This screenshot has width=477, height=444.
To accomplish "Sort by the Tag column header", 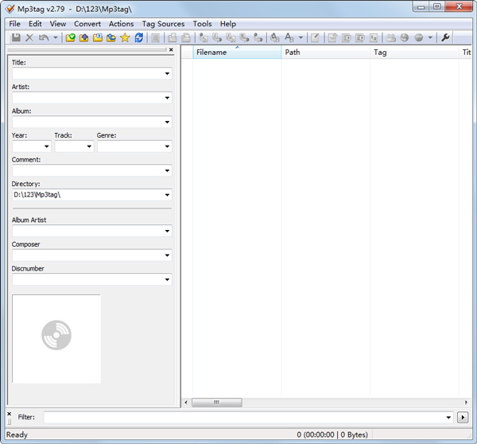I will point(414,52).
